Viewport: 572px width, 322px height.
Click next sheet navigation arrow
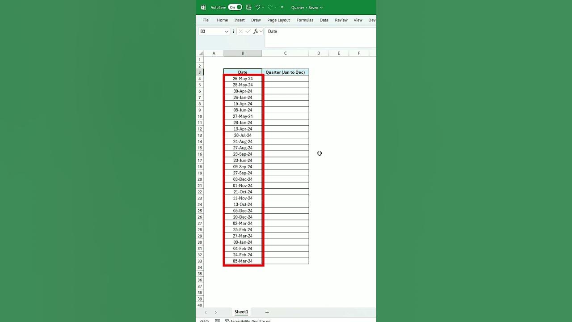point(215,312)
